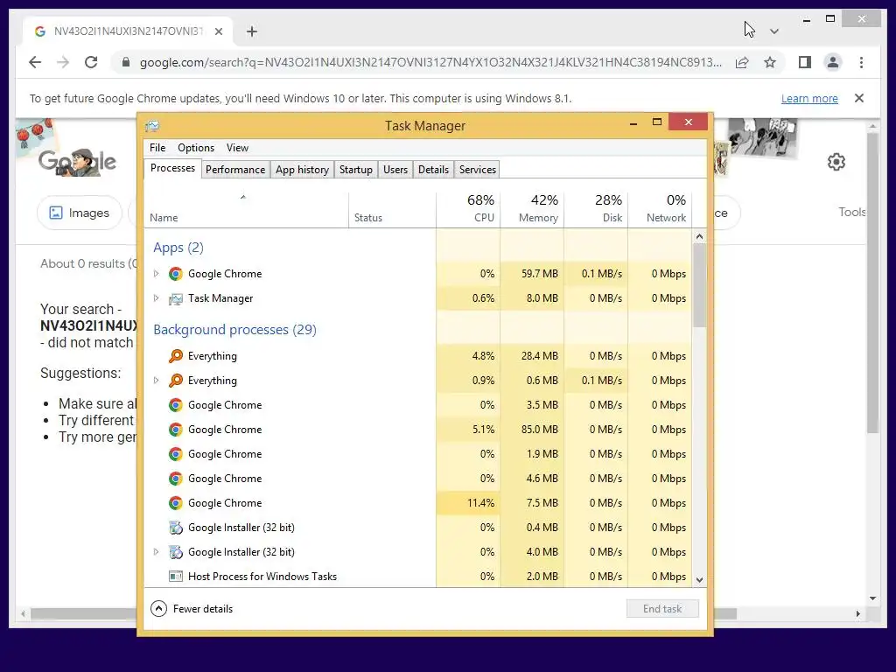Expand the Google Chrome app entry

[156, 274]
